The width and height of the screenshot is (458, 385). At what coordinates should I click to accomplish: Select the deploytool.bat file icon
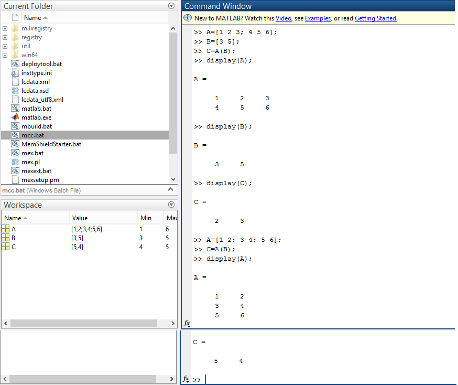point(15,63)
